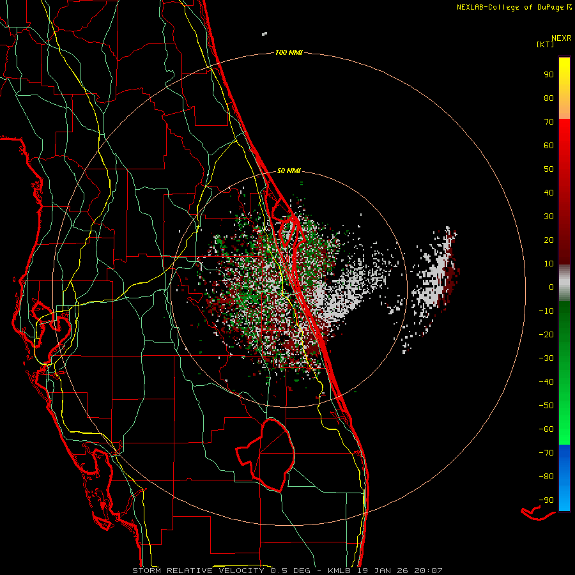
Task: Click the "20" value on the velocity scale
Action: 549,240
